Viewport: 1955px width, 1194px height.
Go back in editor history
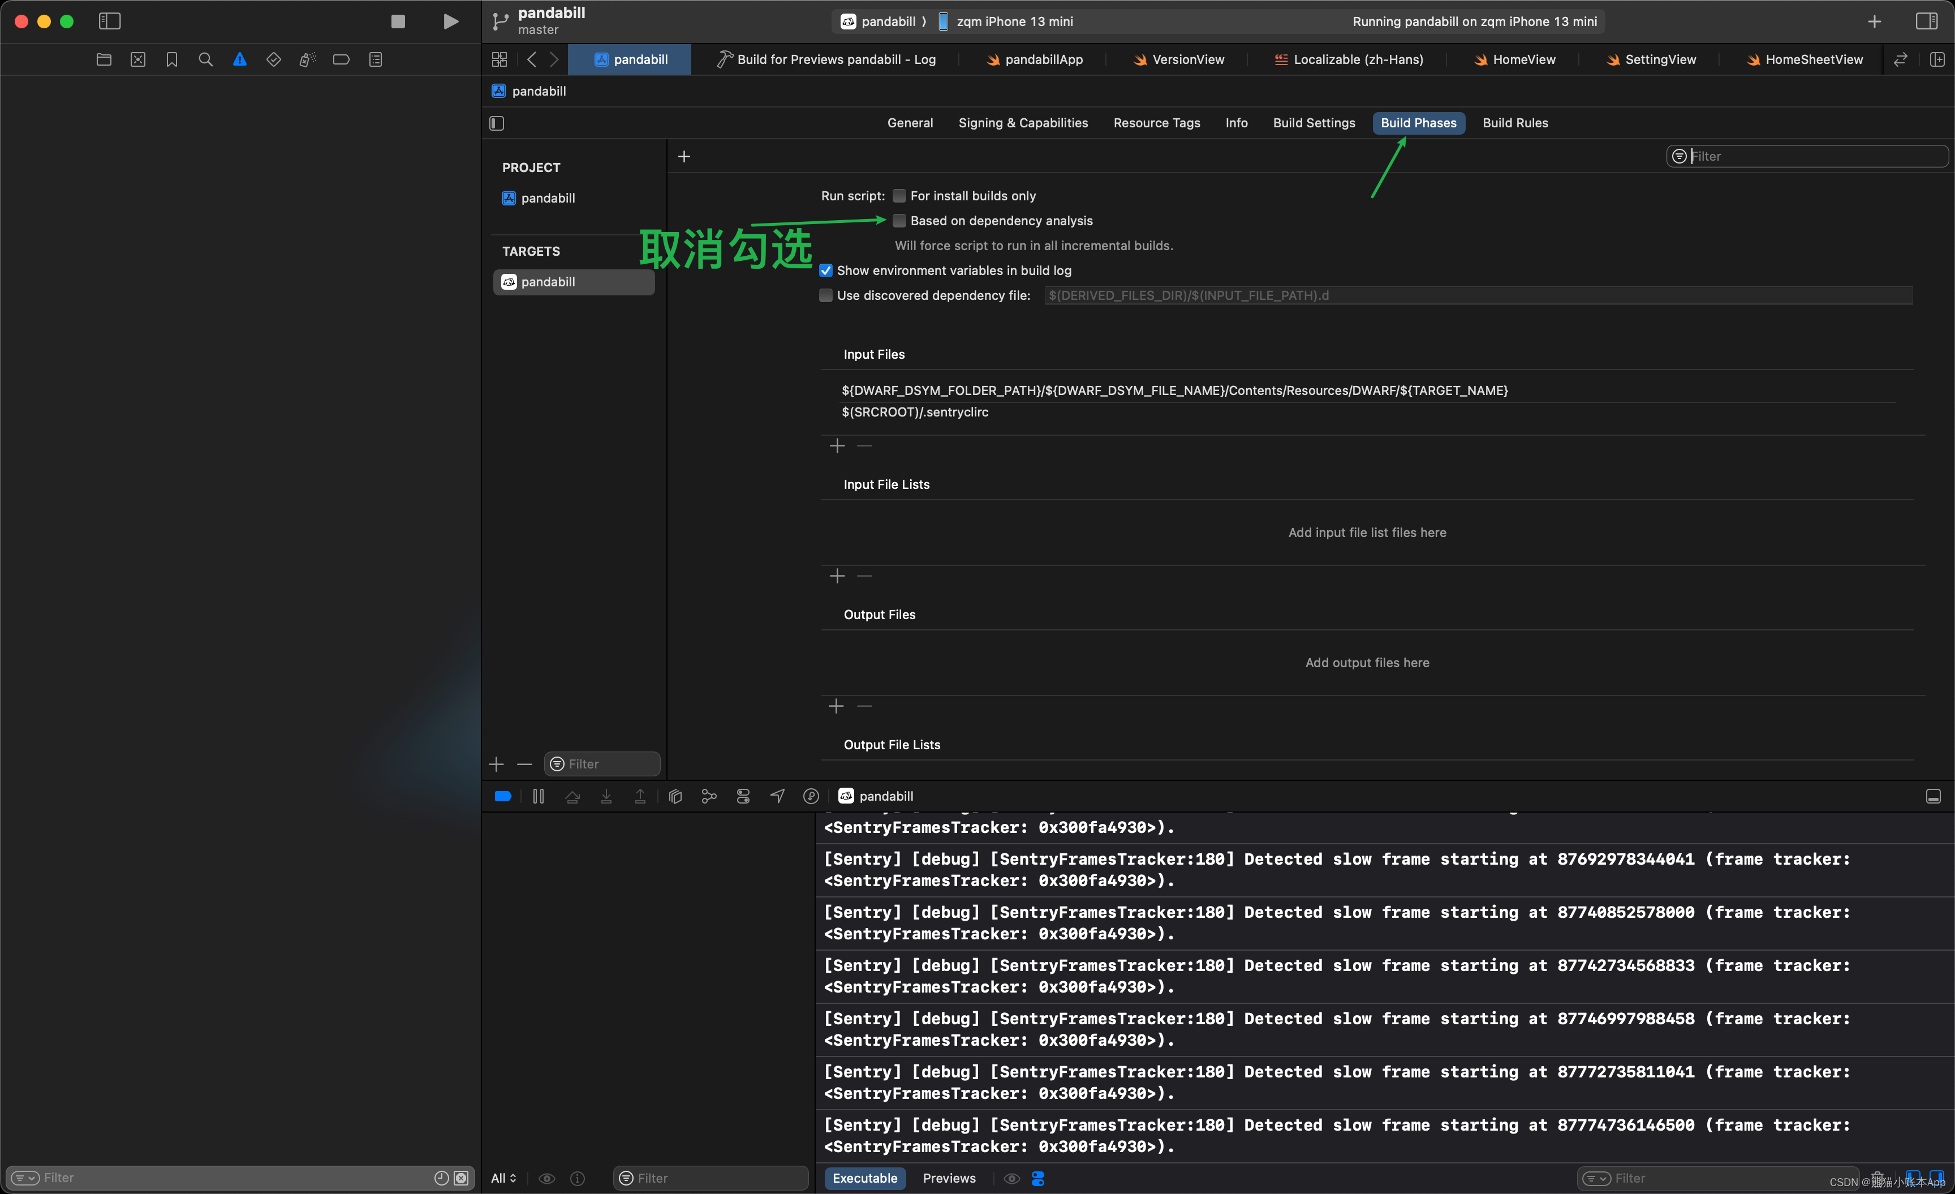coord(532,59)
